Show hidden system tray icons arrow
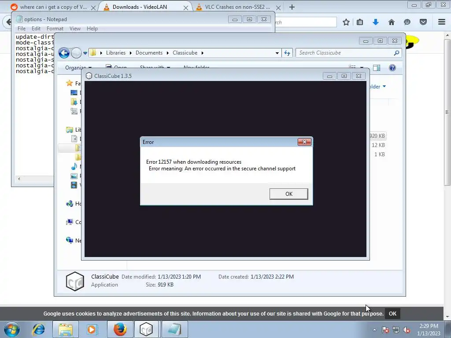The width and height of the screenshot is (451, 338). (374, 330)
